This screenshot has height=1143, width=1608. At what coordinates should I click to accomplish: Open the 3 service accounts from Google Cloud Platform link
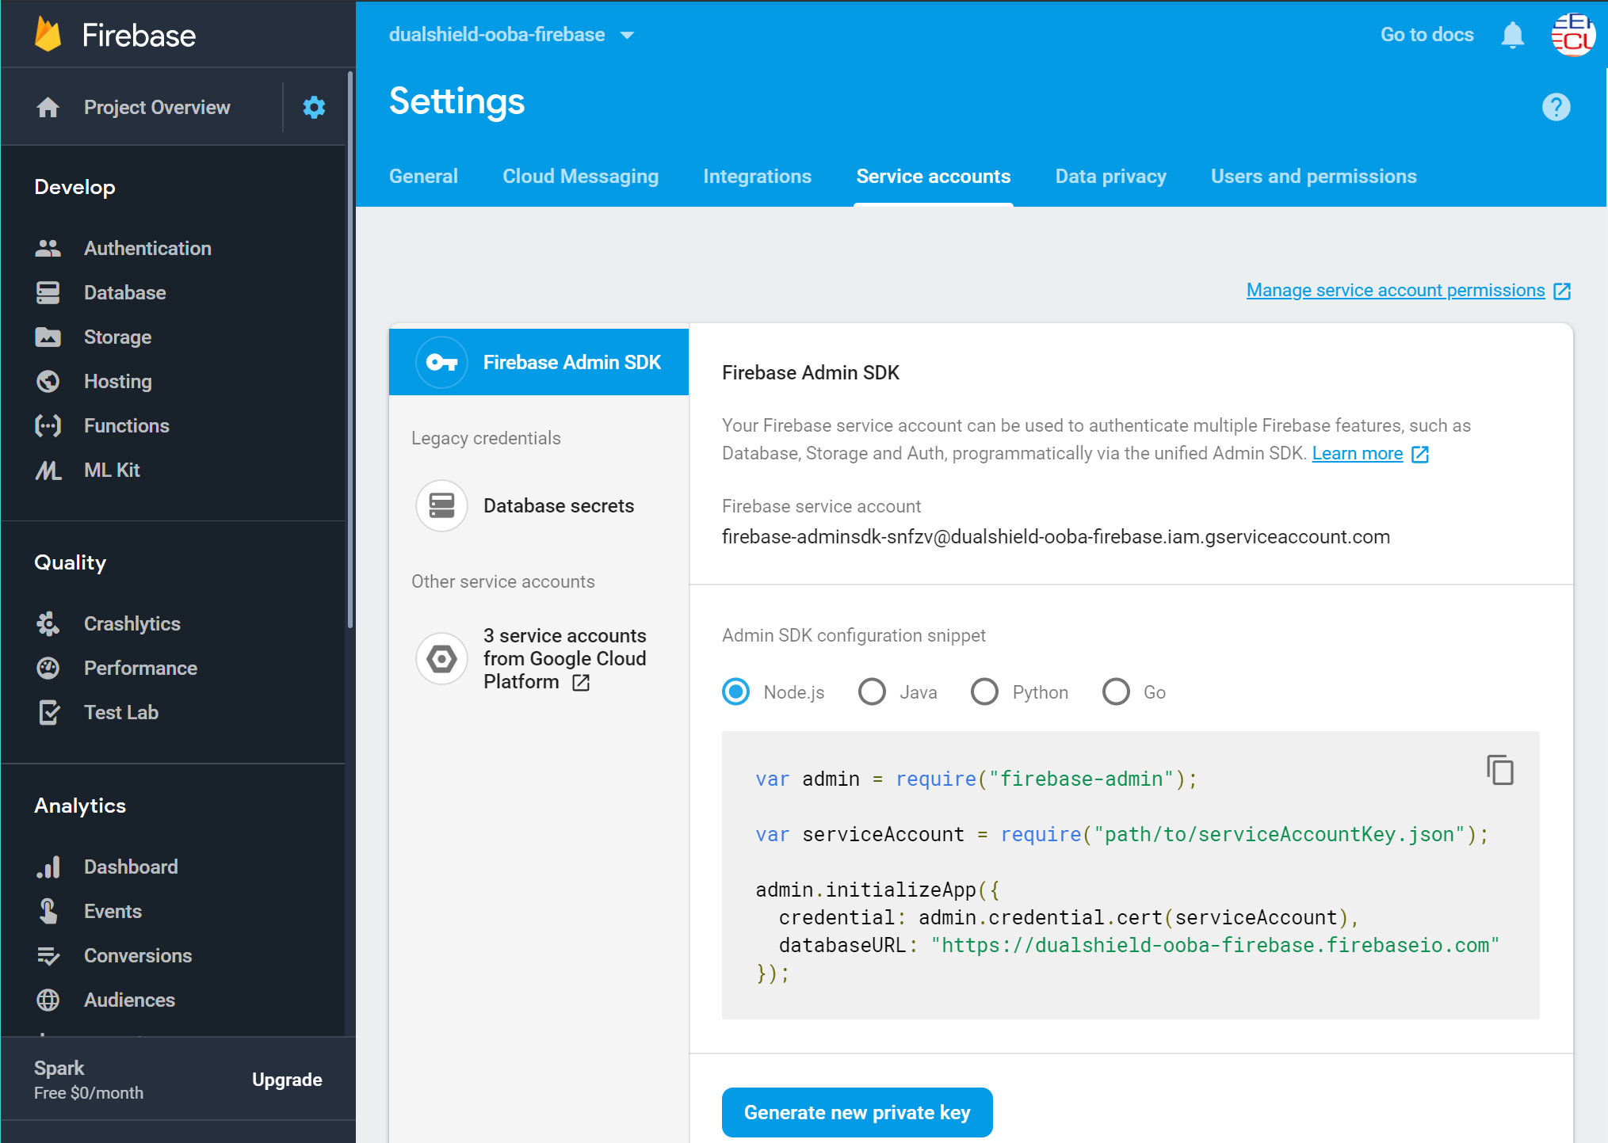(564, 658)
